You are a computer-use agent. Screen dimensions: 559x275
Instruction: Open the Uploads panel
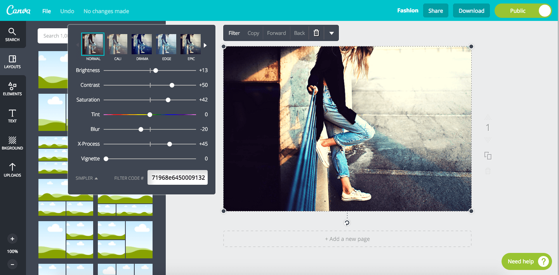pos(12,171)
